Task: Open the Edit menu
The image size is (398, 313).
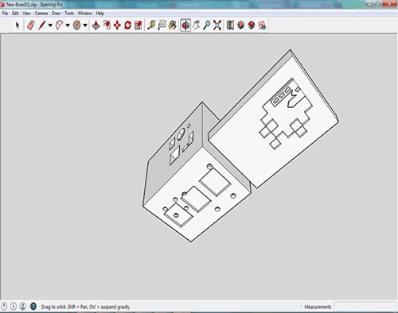Action: (15, 14)
